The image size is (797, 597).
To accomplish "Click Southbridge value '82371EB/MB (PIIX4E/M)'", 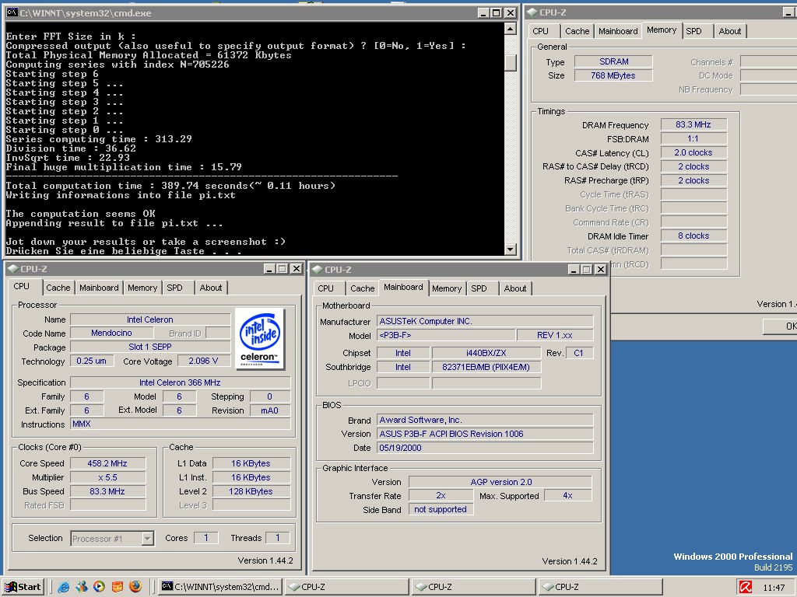I will click(x=486, y=367).
